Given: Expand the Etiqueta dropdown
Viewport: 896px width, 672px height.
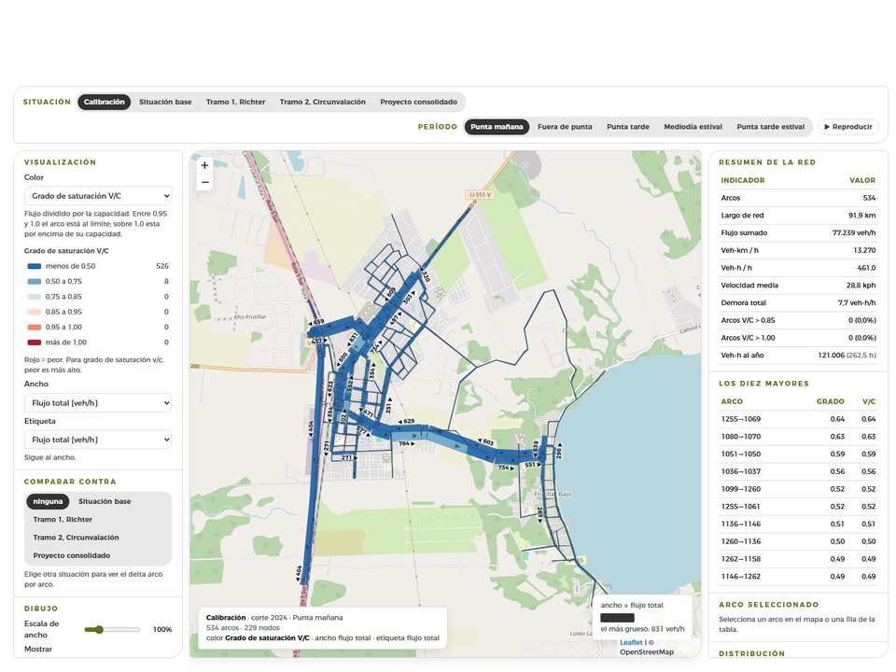Looking at the screenshot, I should click(x=98, y=440).
